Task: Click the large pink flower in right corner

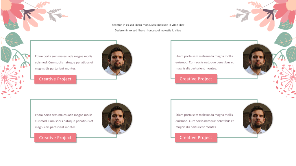Action: tap(285, 10)
